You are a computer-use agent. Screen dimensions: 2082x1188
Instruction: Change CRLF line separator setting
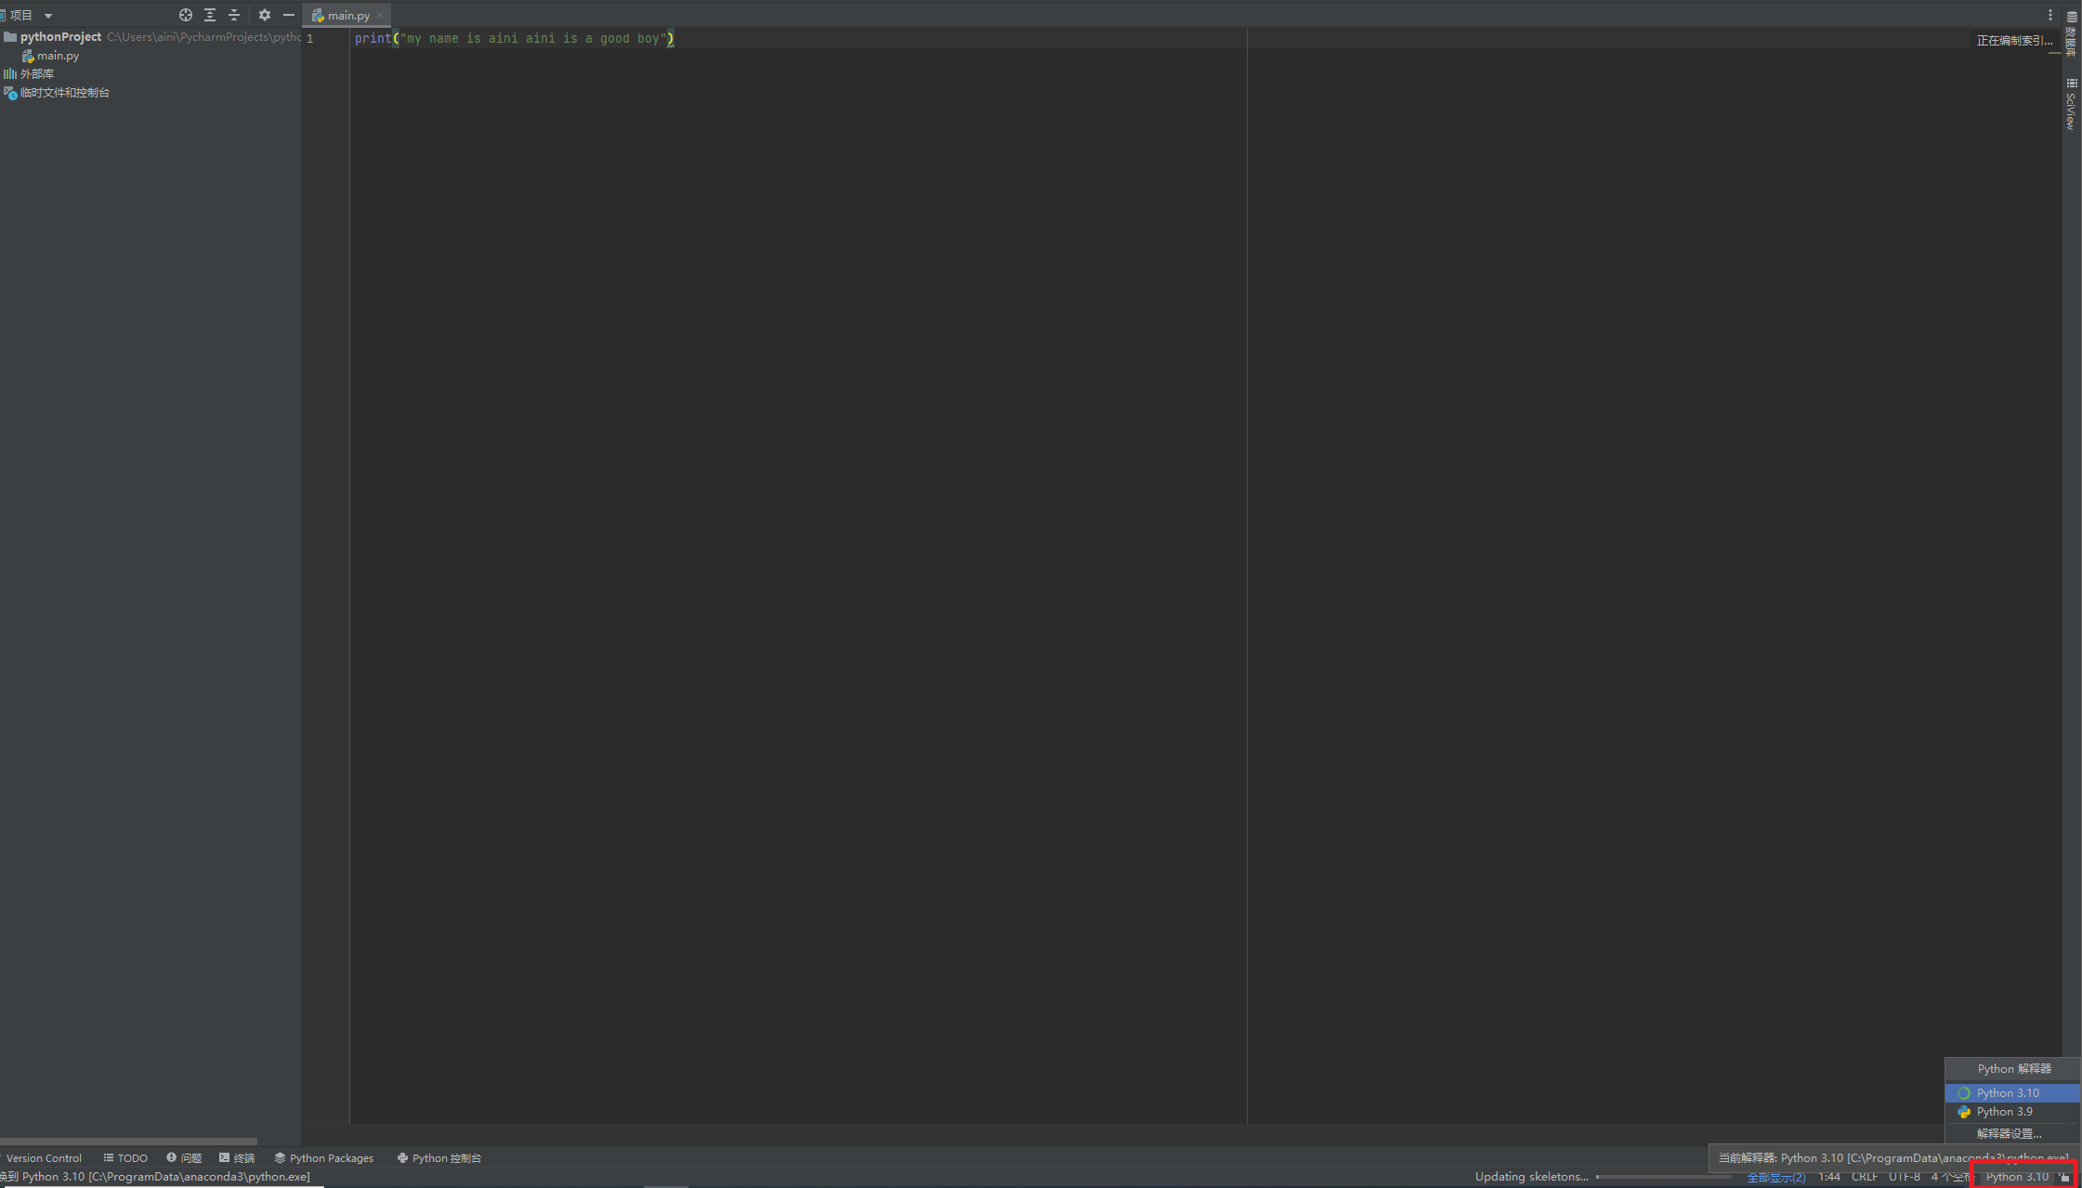(1865, 1177)
